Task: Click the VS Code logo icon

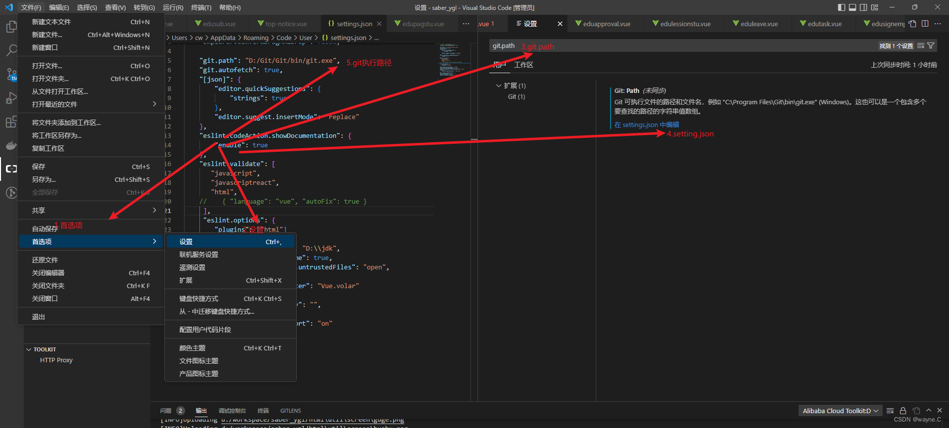Action: click(x=9, y=7)
